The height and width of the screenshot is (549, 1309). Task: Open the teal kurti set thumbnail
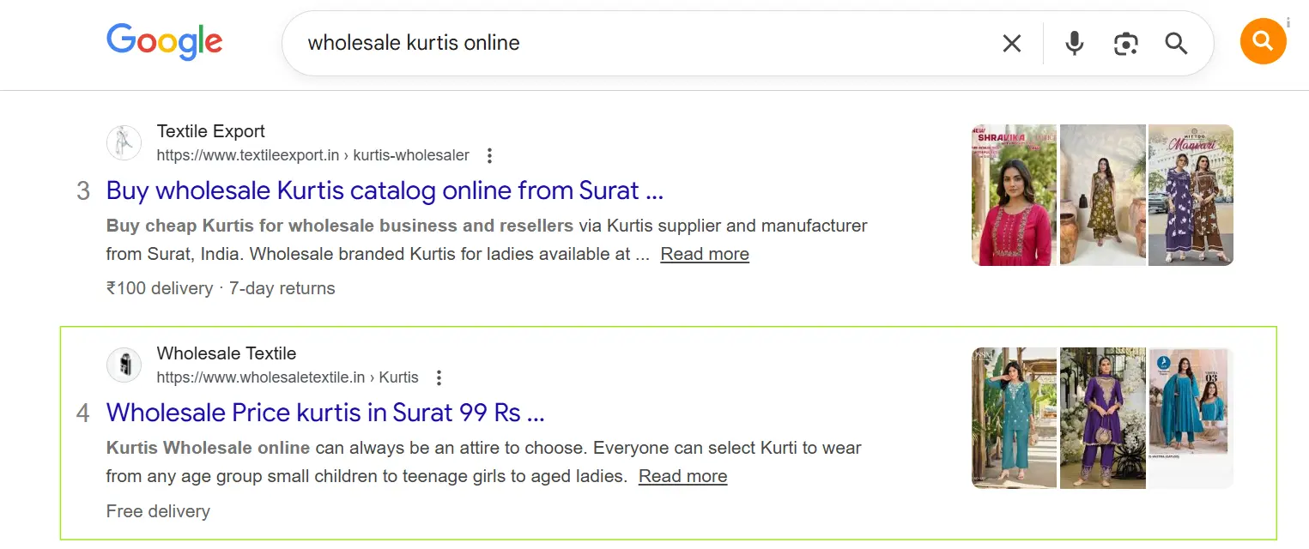point(1014,418)
